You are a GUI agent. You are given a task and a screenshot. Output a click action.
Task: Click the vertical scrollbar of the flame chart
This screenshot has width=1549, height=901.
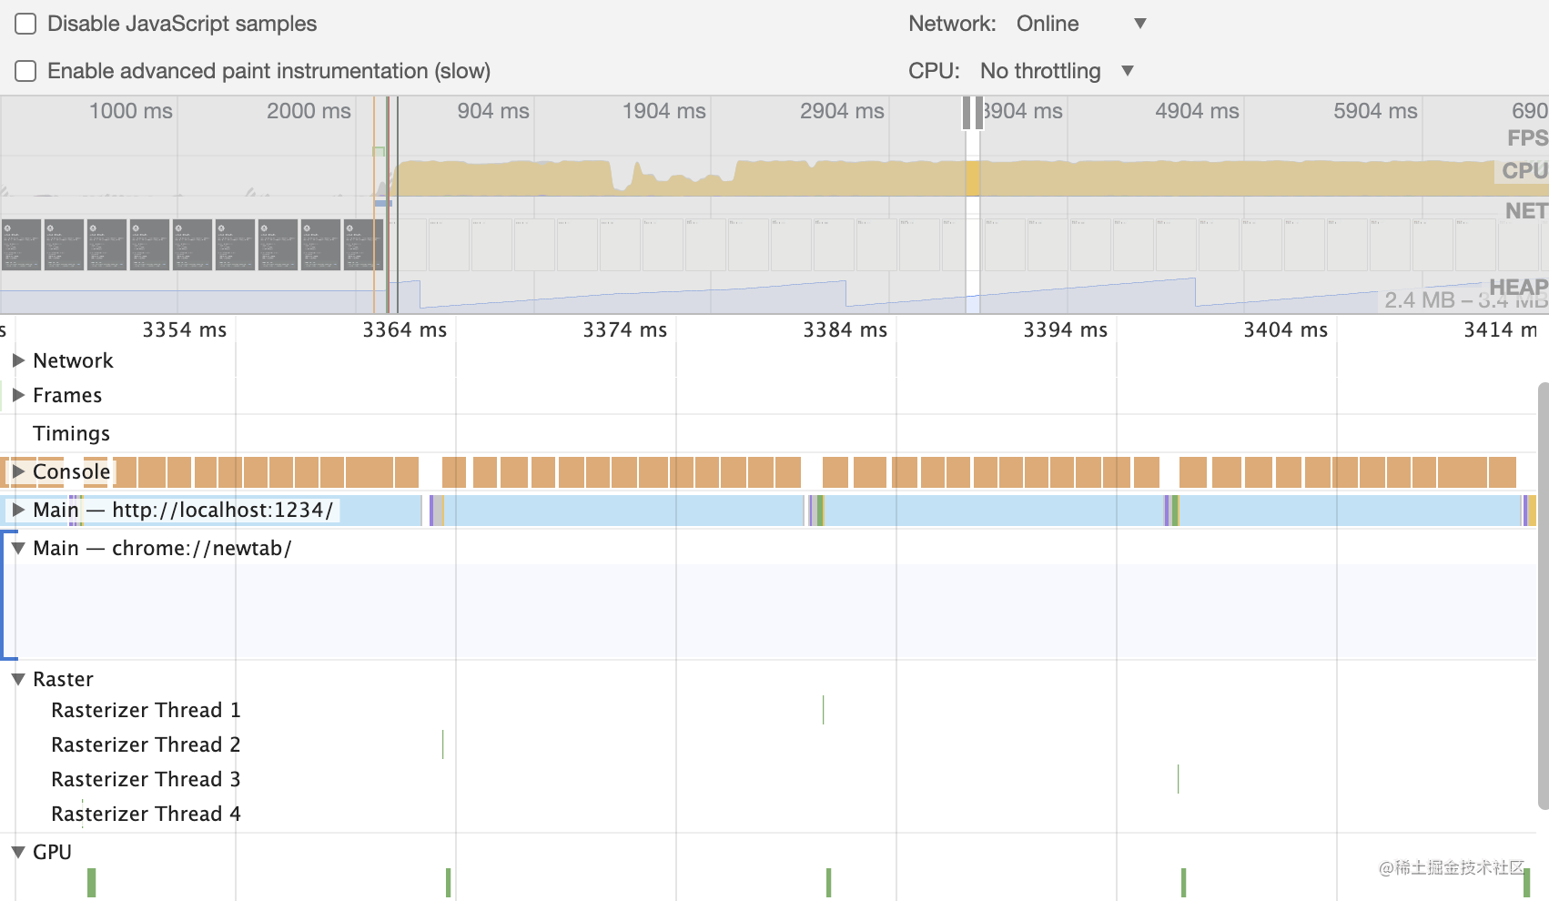pos(1543,596)
